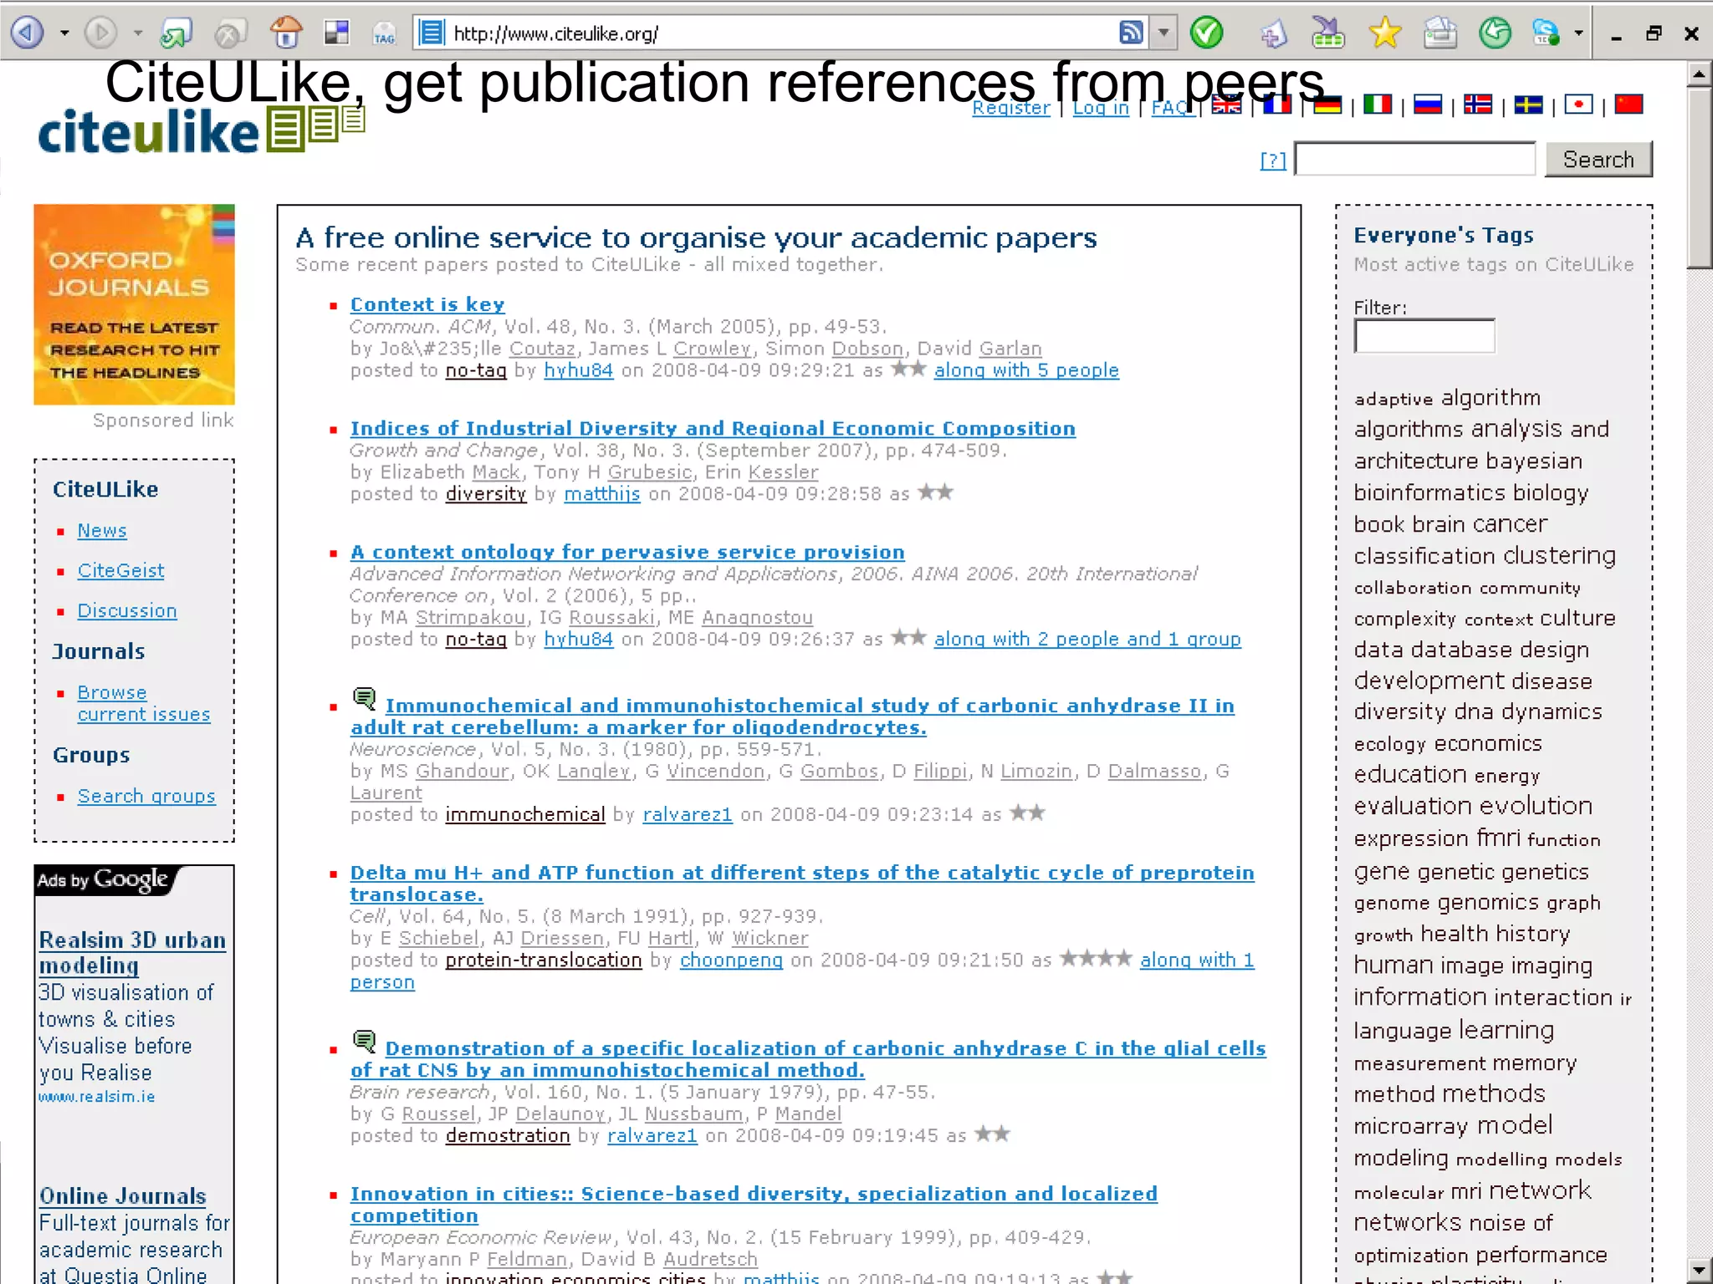Select the Swedish flag language icon
This screenshot has height=1284, width=1713.
(x=1528, y=104)
